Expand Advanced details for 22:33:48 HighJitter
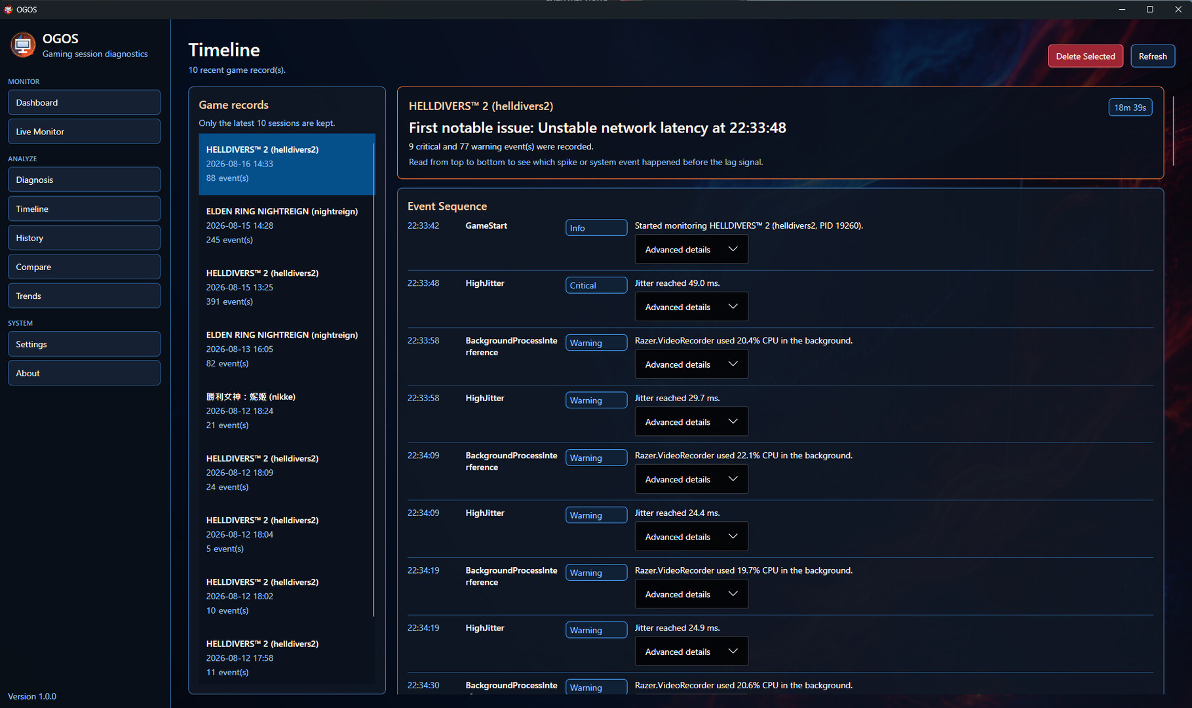The width and height of the screenshot is (1192, 708). coord(691,307)
